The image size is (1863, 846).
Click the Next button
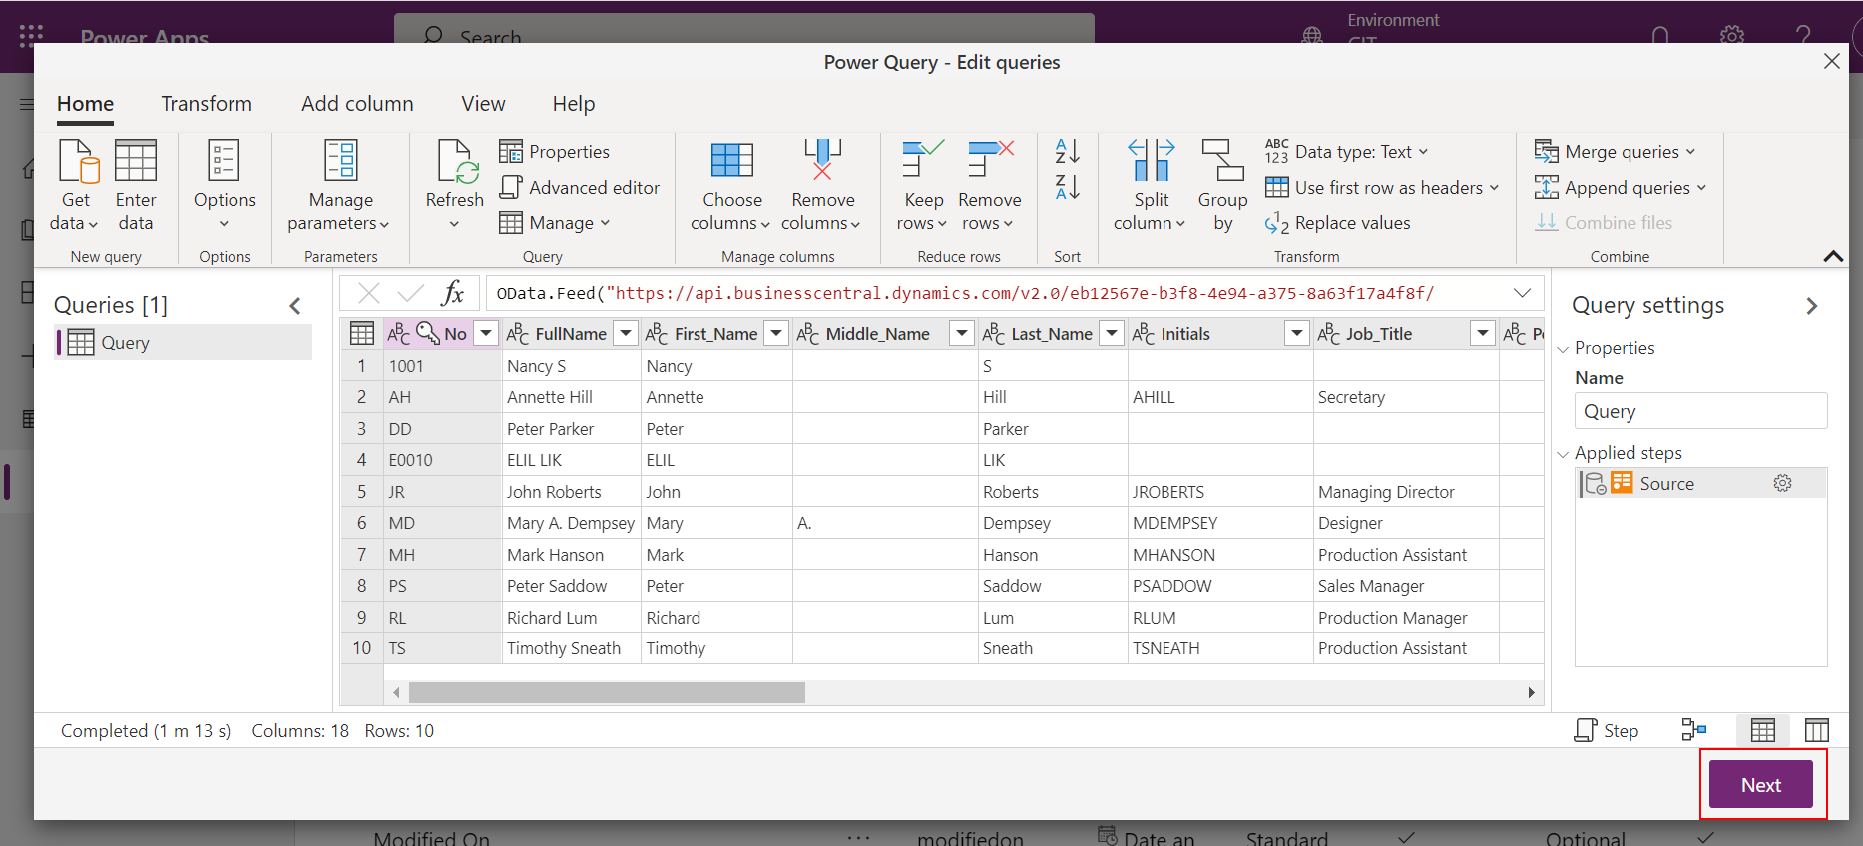pyautogui.click(x=1761, y=785)
